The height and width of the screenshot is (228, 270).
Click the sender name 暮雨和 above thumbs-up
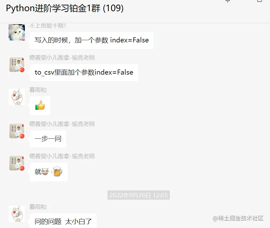tap(38, 90)
